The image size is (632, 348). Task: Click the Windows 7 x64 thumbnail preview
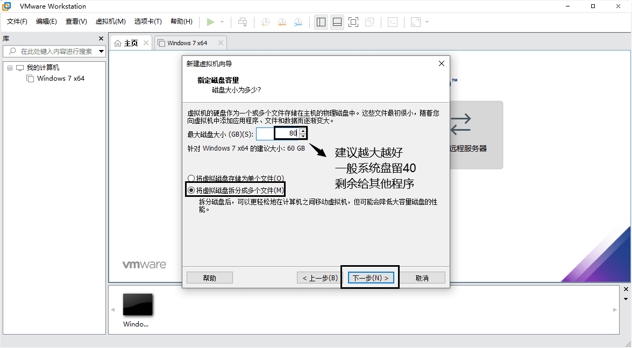click(x=138, y=304)
